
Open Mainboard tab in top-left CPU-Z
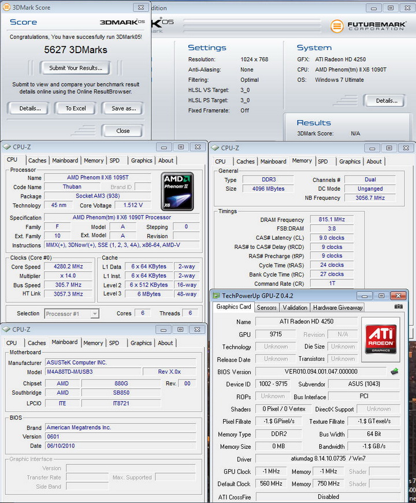pyautogui.click(x=65, y=161)
